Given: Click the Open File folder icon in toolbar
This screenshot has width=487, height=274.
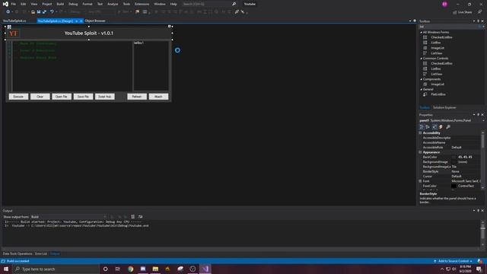Looking at the screenshot, I should tap(33, 12).
